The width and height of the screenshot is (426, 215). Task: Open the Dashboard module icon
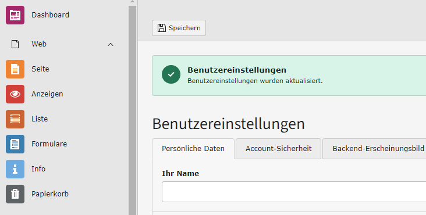pos(15,15)
